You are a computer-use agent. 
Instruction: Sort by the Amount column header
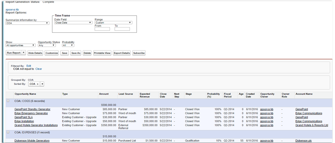104,94
